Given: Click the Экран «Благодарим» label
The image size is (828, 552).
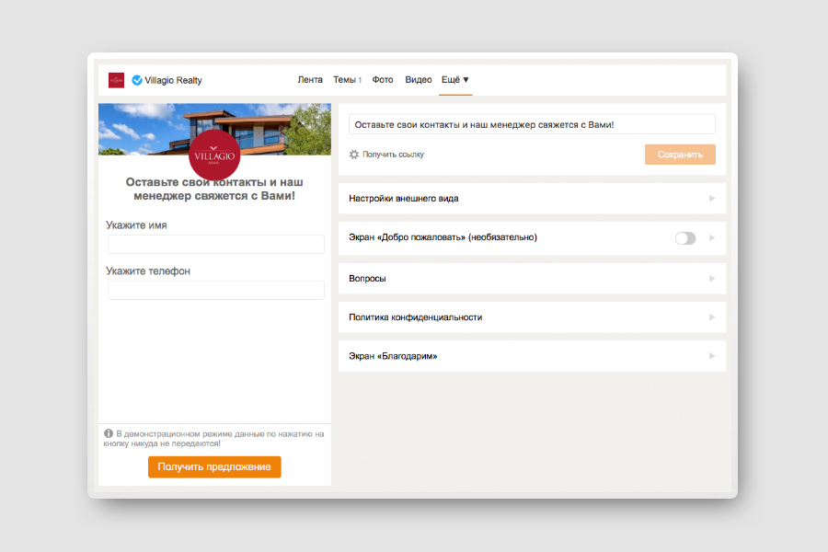Looking at the screenshot, I should (x=393, y=356).
